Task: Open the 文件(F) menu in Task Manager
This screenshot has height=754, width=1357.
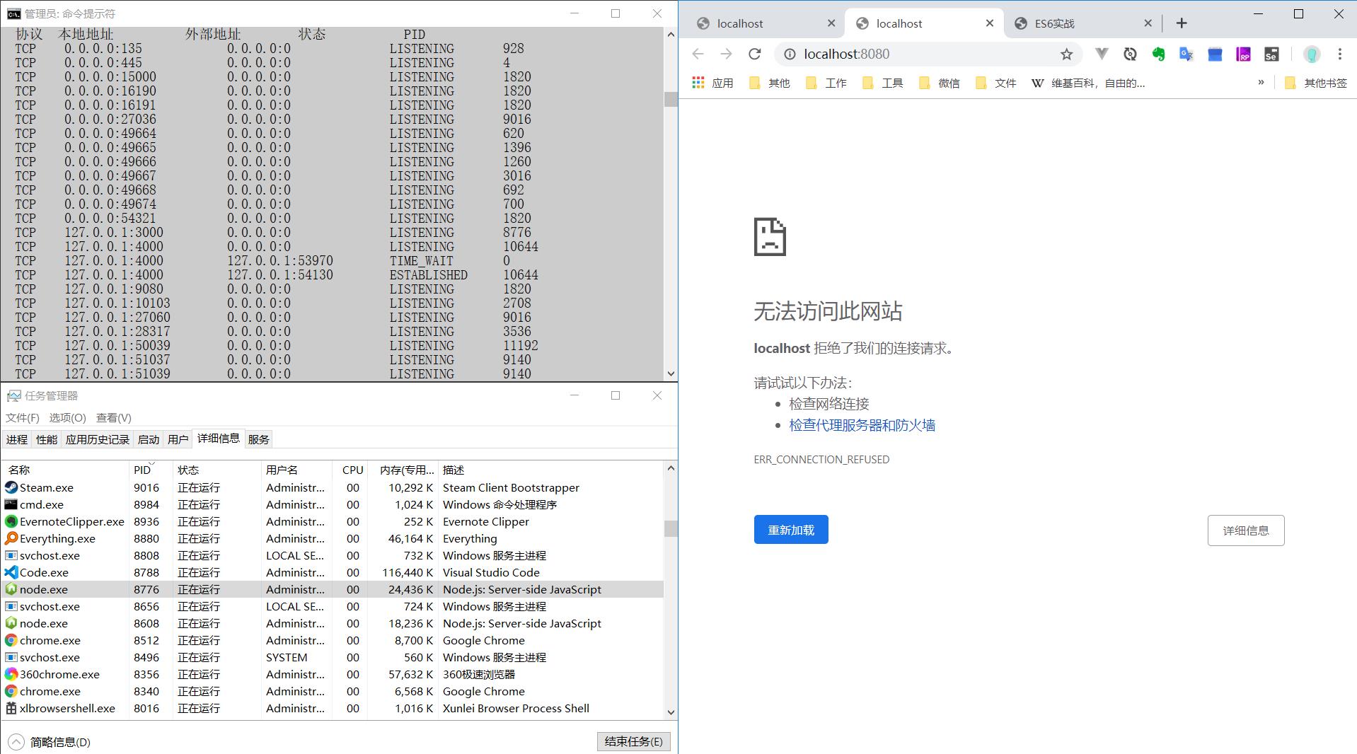Action: [23, 417]
